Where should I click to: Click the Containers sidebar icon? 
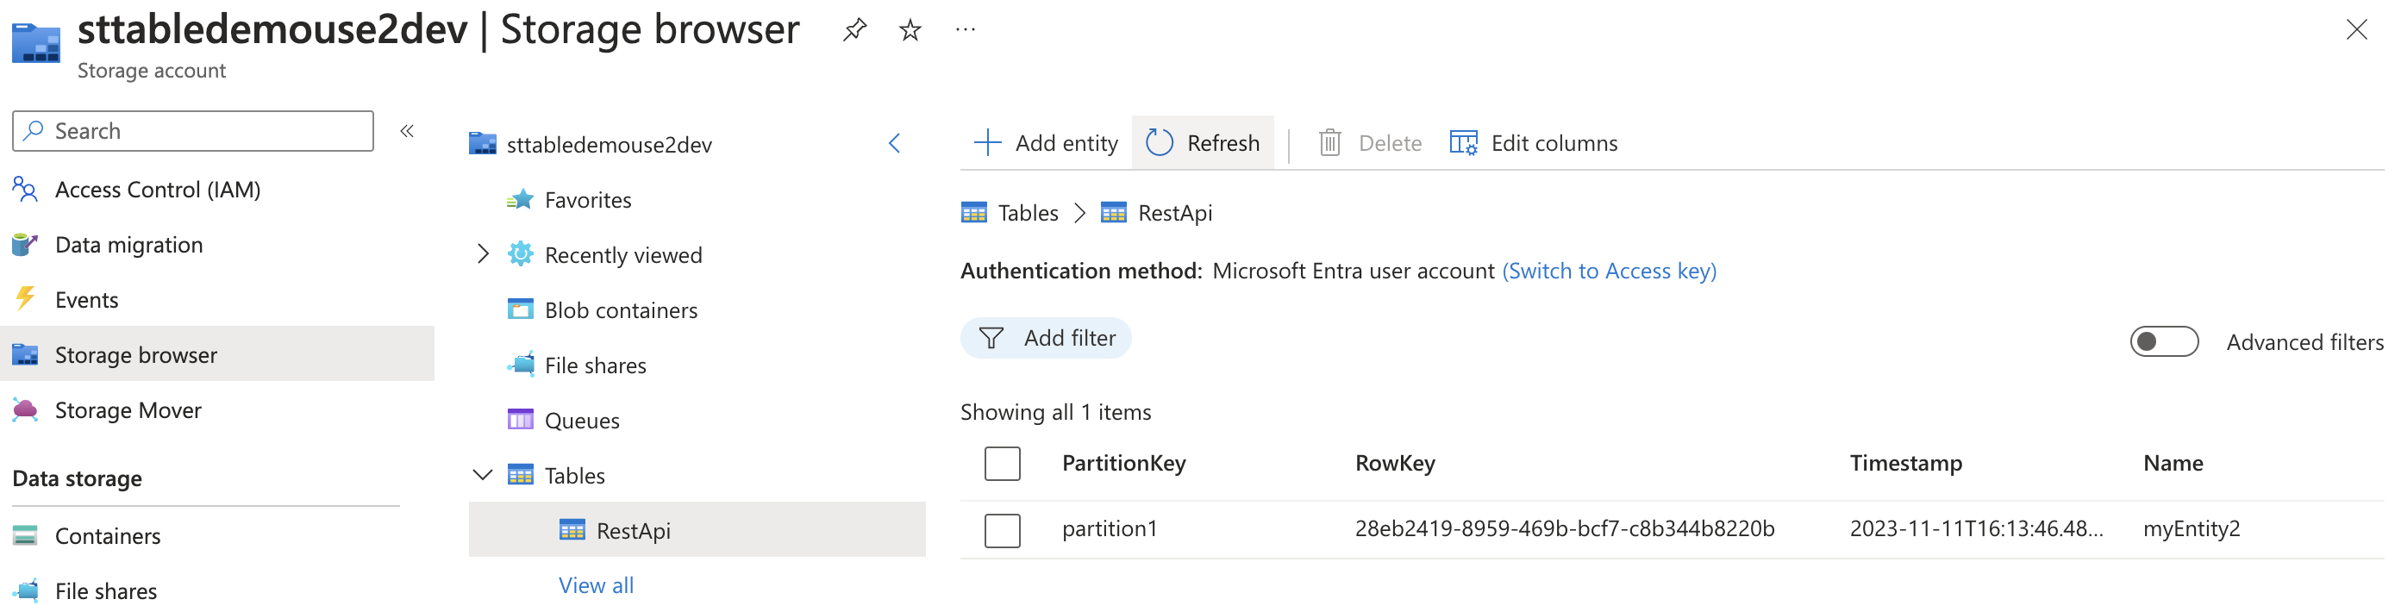[x=25, y=536]
